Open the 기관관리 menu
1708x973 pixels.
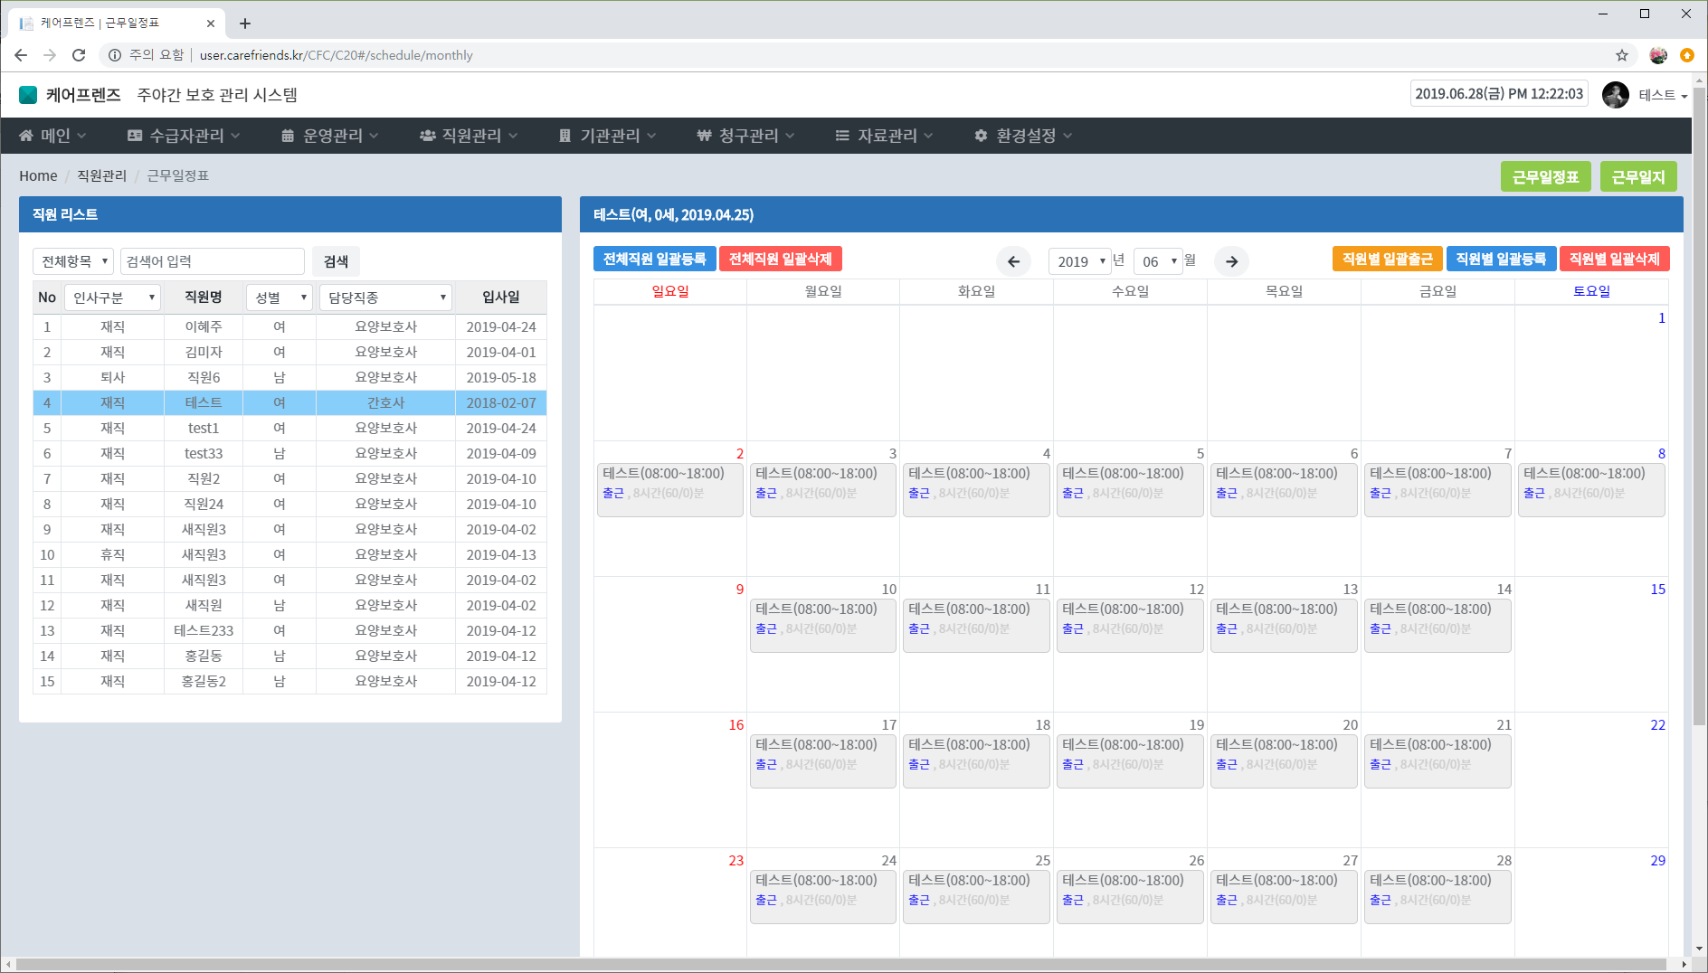(x=607, y=136)
